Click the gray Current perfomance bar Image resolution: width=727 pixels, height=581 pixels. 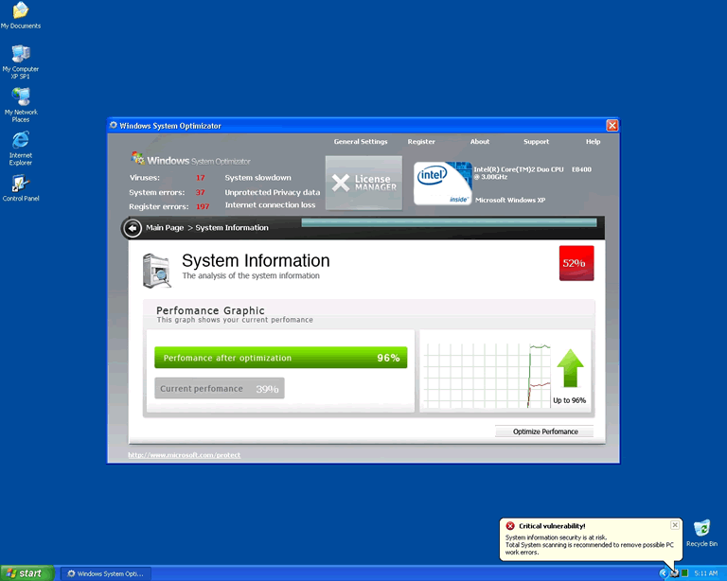coord(219,388)
